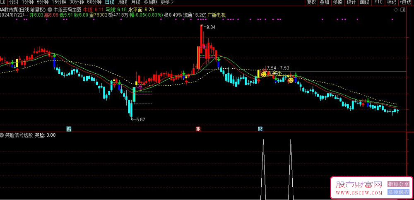This screenshot has height=200, width=414.
Task: Activate the 画线 drawing tools
Action: point(365,2)
